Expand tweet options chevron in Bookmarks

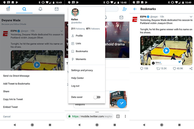click(191, 17)
